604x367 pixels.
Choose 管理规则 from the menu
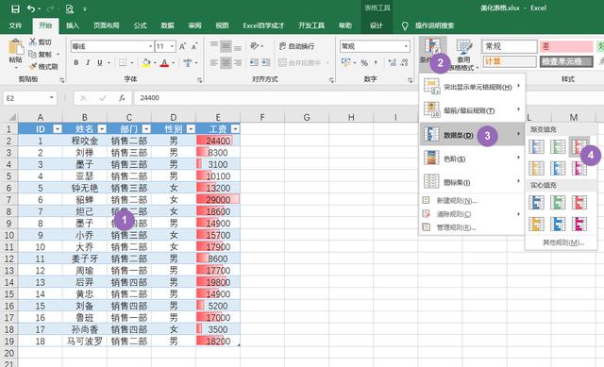pos(472,227)
